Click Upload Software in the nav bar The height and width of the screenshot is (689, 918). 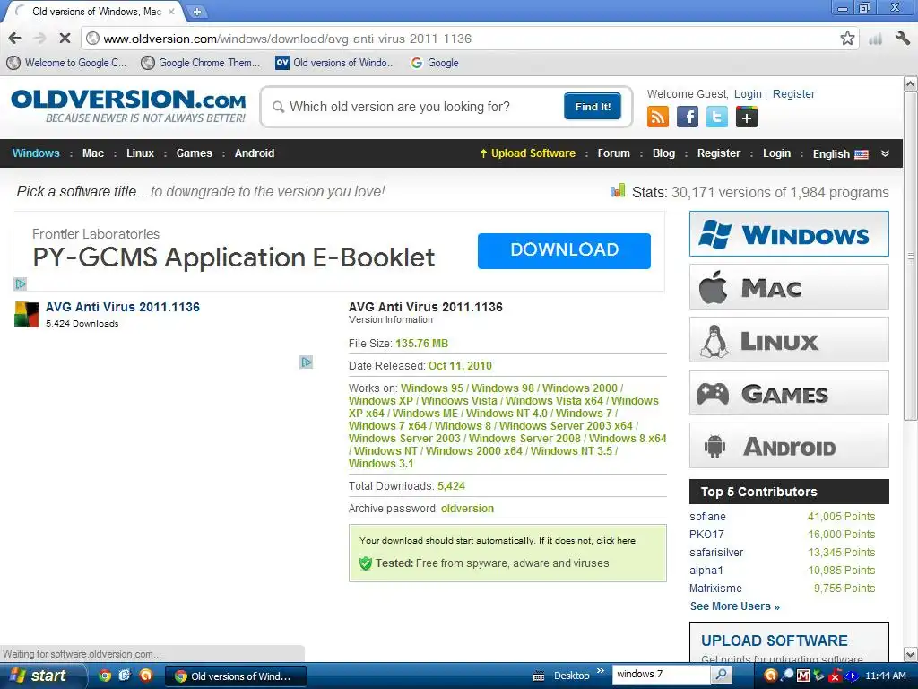527,153
